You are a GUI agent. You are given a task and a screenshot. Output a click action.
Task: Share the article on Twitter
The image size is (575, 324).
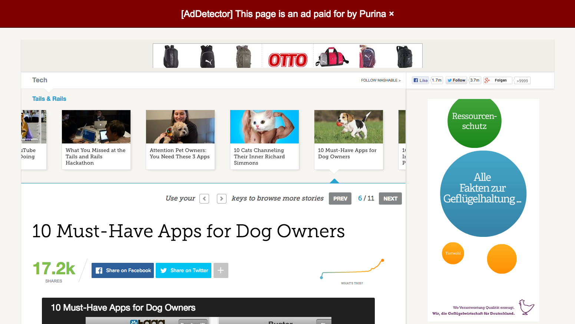tap(184, 270)
